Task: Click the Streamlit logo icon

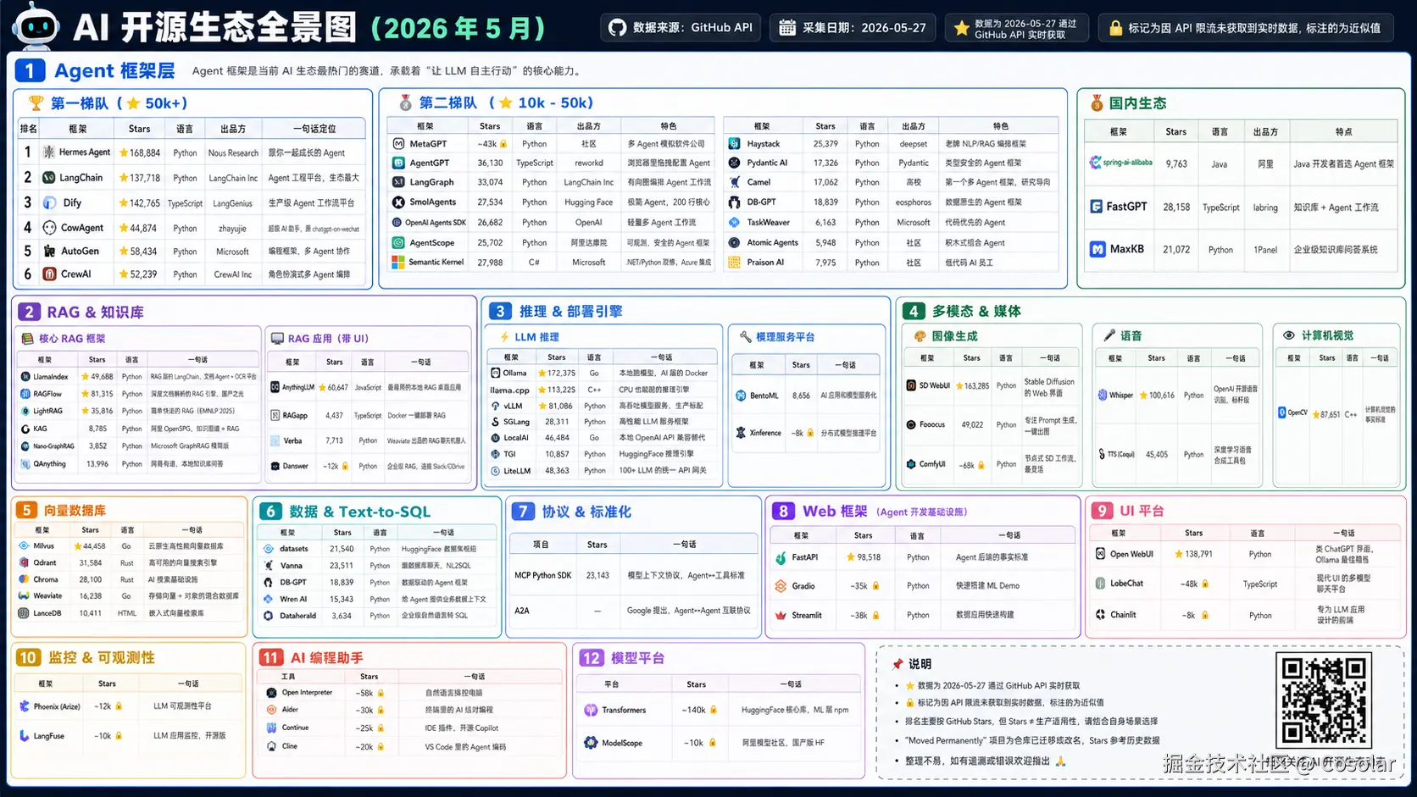Action: (781, 616)
